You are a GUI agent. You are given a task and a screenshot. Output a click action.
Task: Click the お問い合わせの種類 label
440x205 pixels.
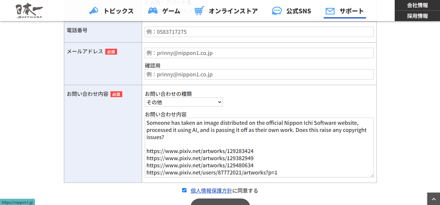[x=168, y=94]
